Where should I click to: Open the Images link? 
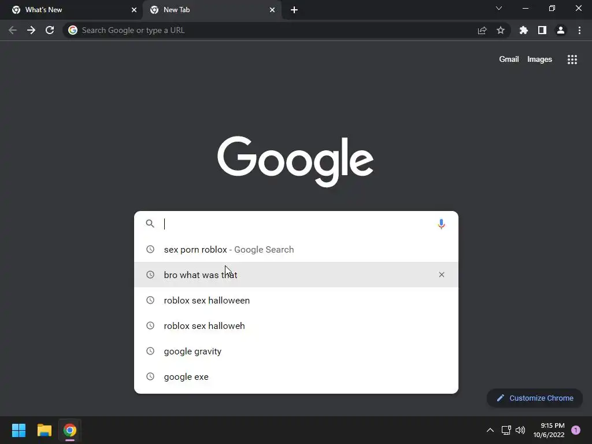click(x=539, y=60)
